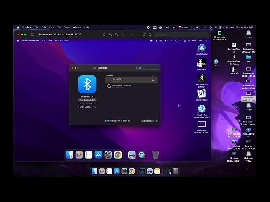Select the Screen Reco...56.07 desktop file
270x202 pixels.
(x=234, y=157)
